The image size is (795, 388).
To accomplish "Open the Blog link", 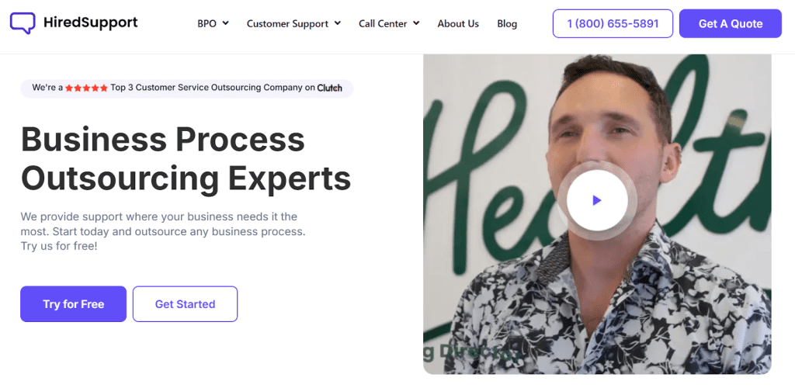I will tap(507, 23).
